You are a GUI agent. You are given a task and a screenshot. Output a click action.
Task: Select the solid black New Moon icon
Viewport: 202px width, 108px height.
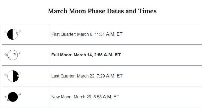13,97
